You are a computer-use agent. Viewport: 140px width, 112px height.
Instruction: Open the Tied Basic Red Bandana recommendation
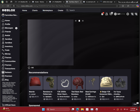[78, 83]
